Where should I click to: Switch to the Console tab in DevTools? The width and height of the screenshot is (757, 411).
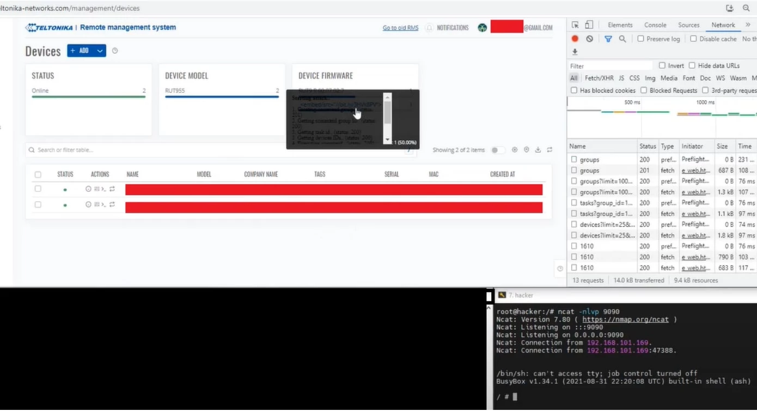tap(655, 25)
